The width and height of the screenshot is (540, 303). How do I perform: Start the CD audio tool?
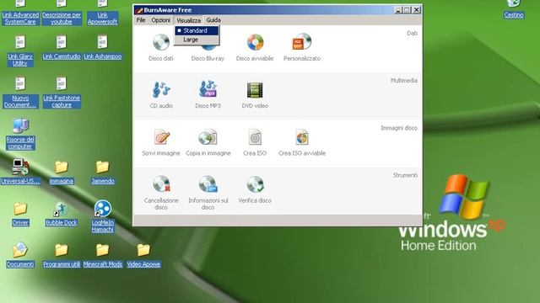click(161, 95)
